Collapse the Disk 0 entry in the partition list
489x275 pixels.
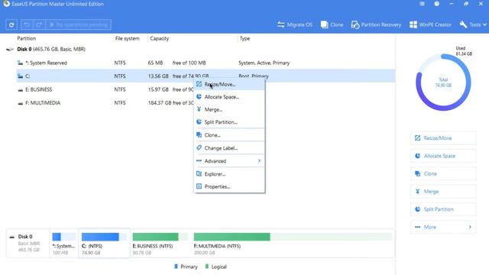10,49
